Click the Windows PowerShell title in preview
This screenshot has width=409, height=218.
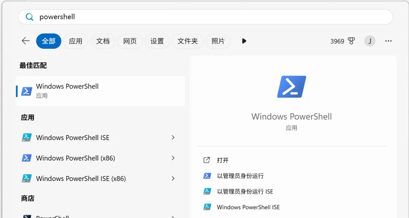tap(292, 116)
